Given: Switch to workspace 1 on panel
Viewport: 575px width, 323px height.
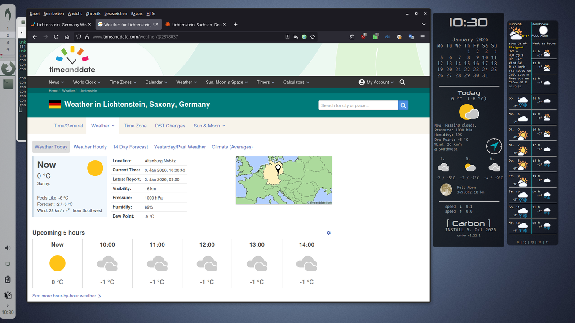Looking at the screenshot, I should 7,29.
